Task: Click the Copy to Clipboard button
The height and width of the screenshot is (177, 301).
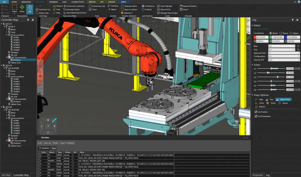Action: [x=67, y=143]
